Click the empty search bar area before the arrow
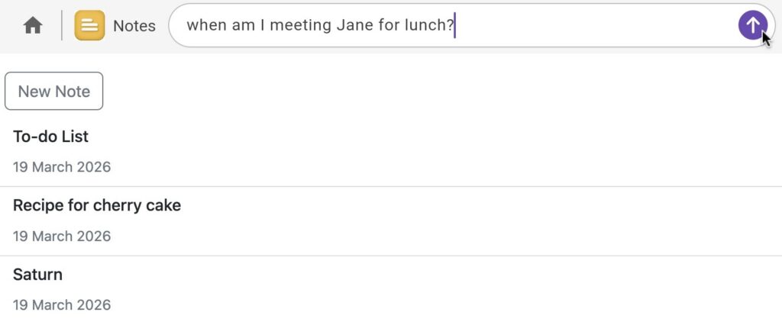 (x=596, y=26)
